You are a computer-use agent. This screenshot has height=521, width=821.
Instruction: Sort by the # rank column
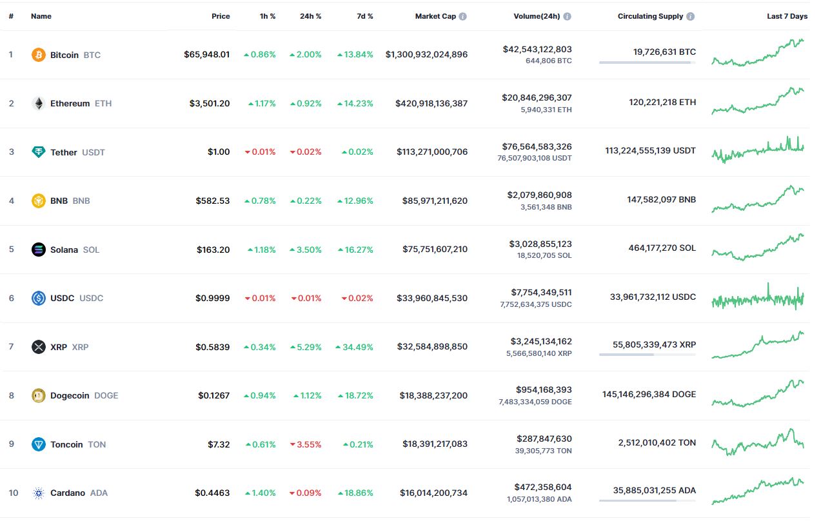[x=11, y=16]
